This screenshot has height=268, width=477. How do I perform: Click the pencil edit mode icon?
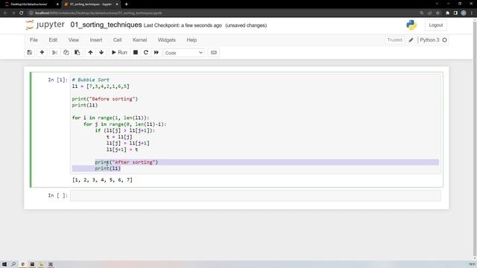[411, 39]
